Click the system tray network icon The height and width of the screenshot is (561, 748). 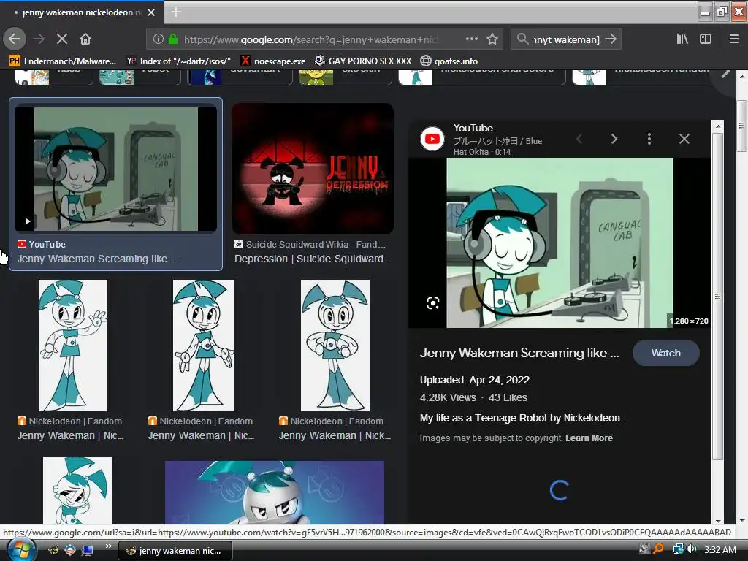click(x=677, y=549)
